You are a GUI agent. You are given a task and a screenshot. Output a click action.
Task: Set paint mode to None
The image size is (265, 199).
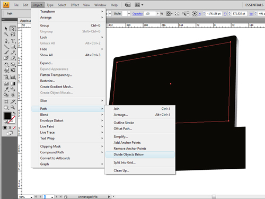click(14, 127)
